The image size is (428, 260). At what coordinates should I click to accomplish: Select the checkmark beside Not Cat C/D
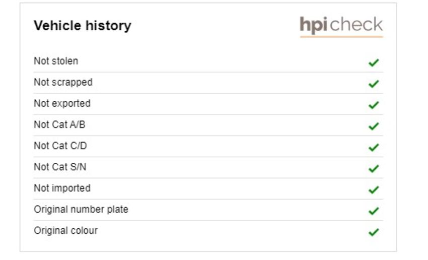374,147
